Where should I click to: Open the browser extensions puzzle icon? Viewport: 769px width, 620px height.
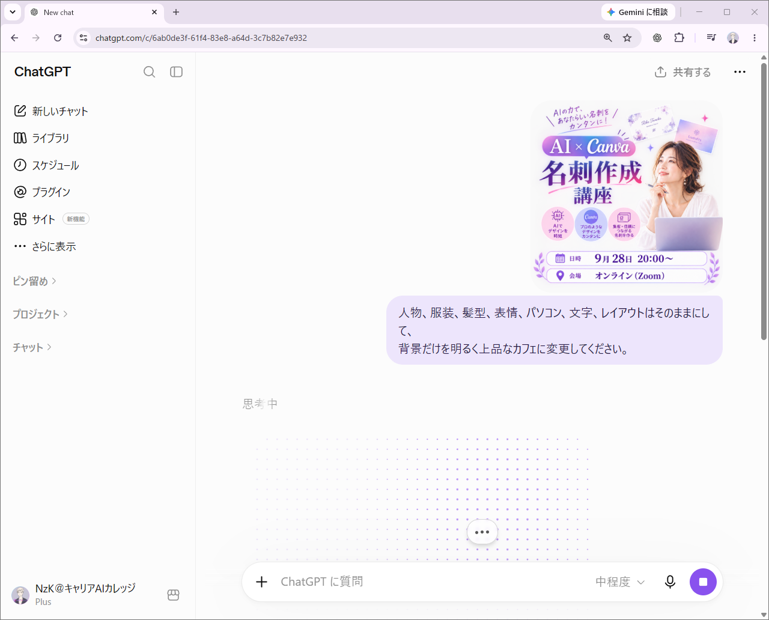click(x=679, y=38)
